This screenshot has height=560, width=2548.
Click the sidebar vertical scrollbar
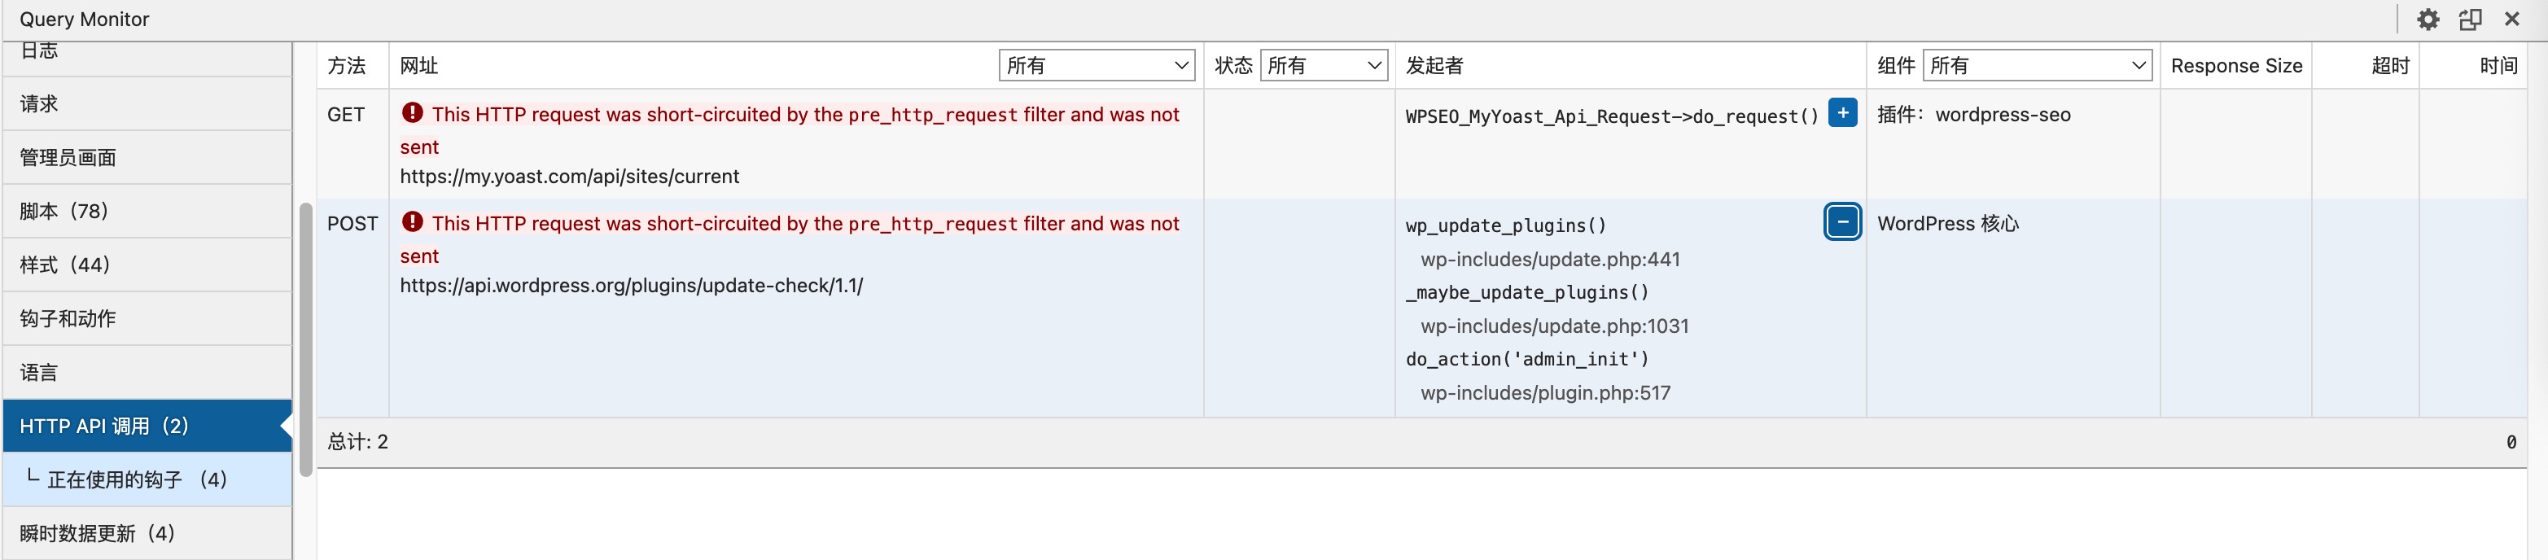[305, 336]
